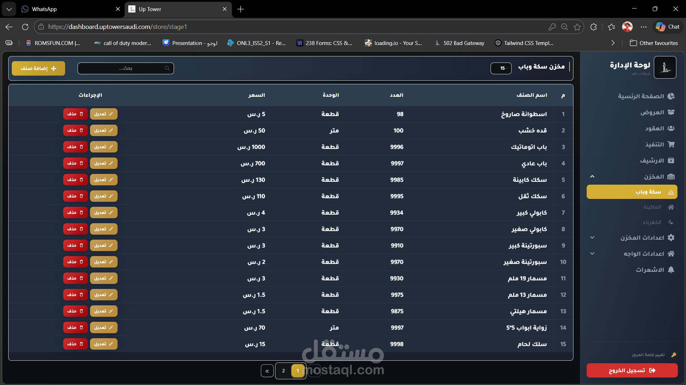Click the key icon for تغيير كلمة المرور
The height and width of the screenshot is (385, 686).
click(x=674, y=355)
